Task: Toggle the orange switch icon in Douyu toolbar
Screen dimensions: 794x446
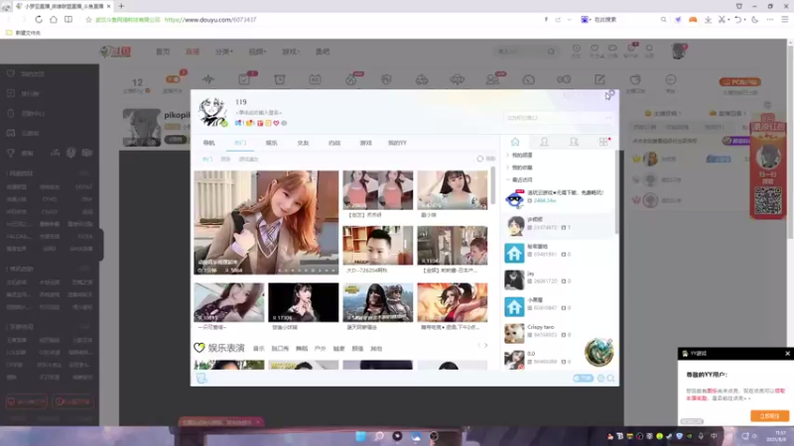Action: tap(173, 79)
